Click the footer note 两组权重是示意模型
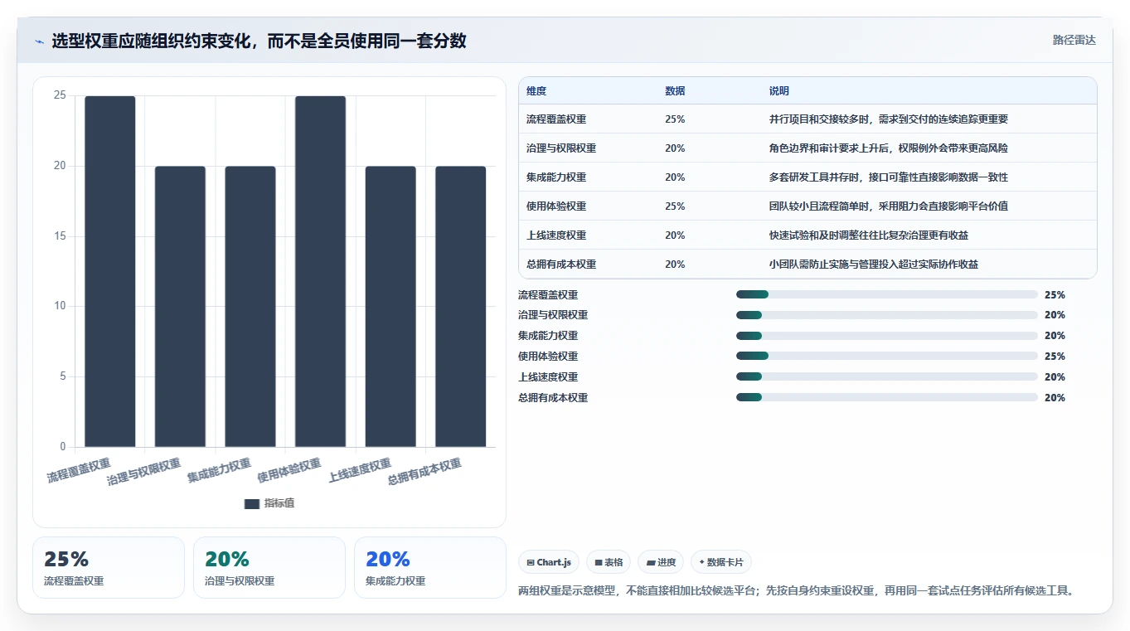This screenshot has height=631, width=1130. pos(798,591)
